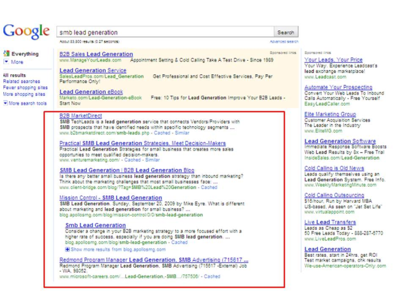406x304 pixels.
Task: Open the Advanced search link
Action: (284, 42)
